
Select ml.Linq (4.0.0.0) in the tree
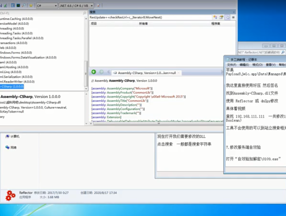pyautogui.click(x=11, y=72)
